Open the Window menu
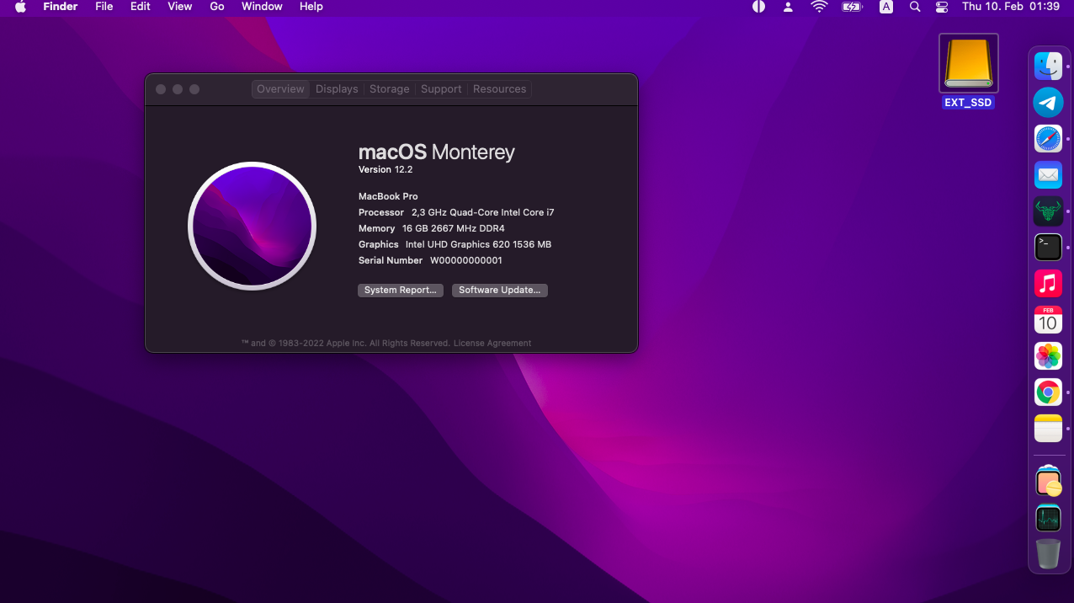This screenshot has width=1074, height=603. tap(262, 7)
